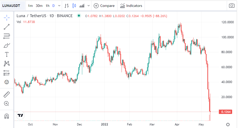The image size is (238, 128).
Task: Click the May label on time axis
Action: (201, 124)
